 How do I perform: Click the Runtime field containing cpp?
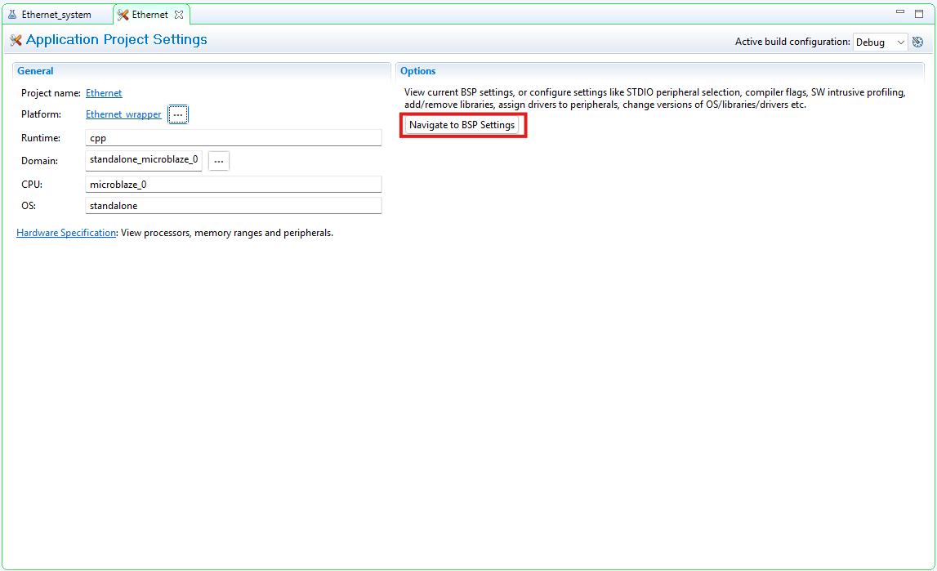coord(233,138)
